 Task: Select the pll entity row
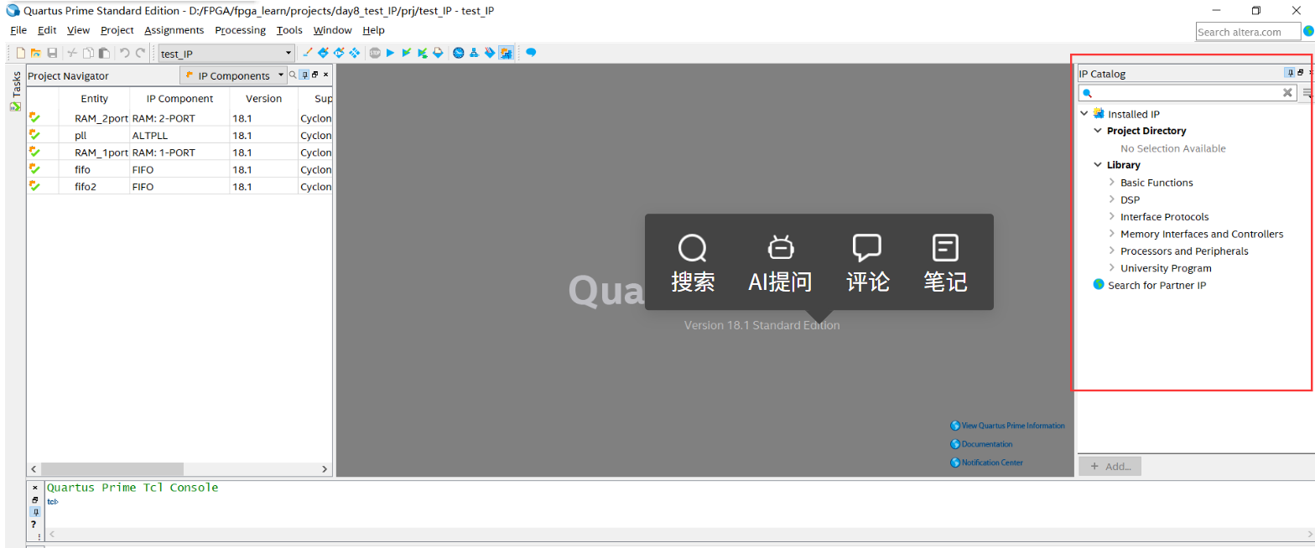(x=179, y=135)
